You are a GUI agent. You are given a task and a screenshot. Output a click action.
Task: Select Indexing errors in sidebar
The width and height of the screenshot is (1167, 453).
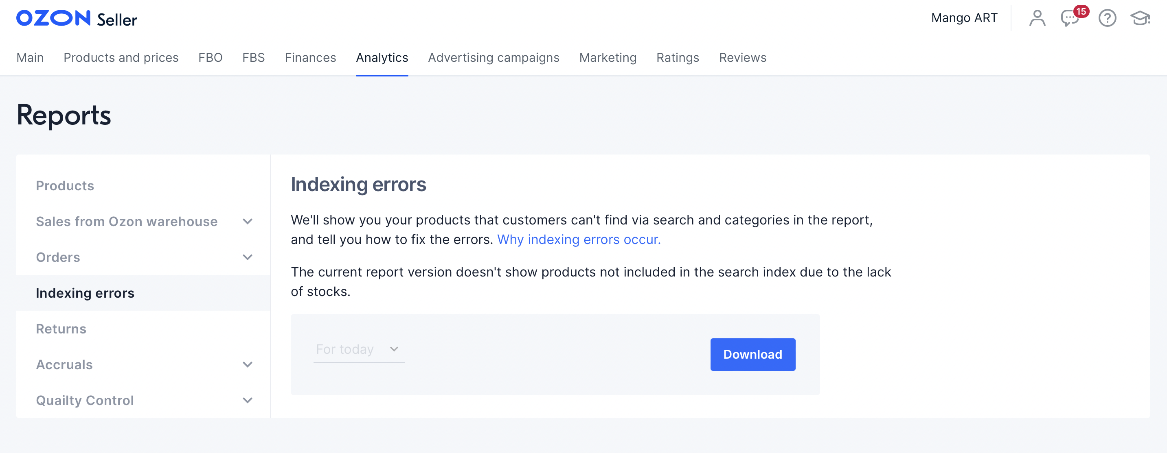click(143, 293)
